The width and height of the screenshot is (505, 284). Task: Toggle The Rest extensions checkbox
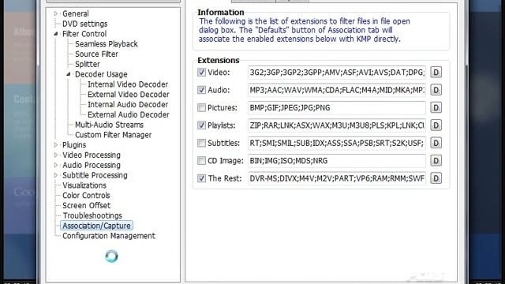(202, 178)
